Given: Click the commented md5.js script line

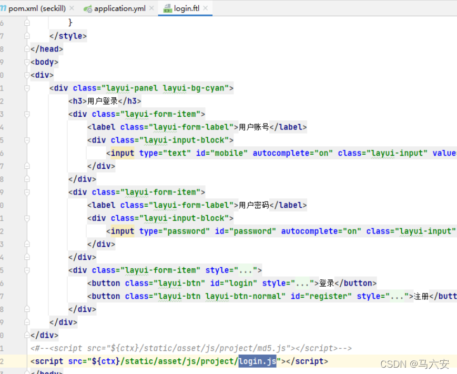Looking at the screenshot, I should (191, 348).
